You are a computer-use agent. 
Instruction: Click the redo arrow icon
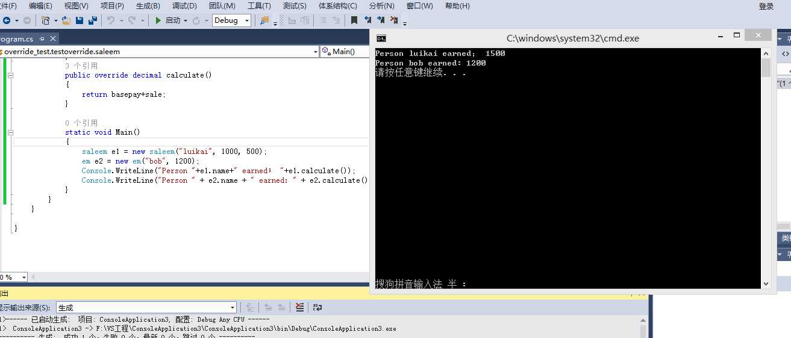coord(131,20)
